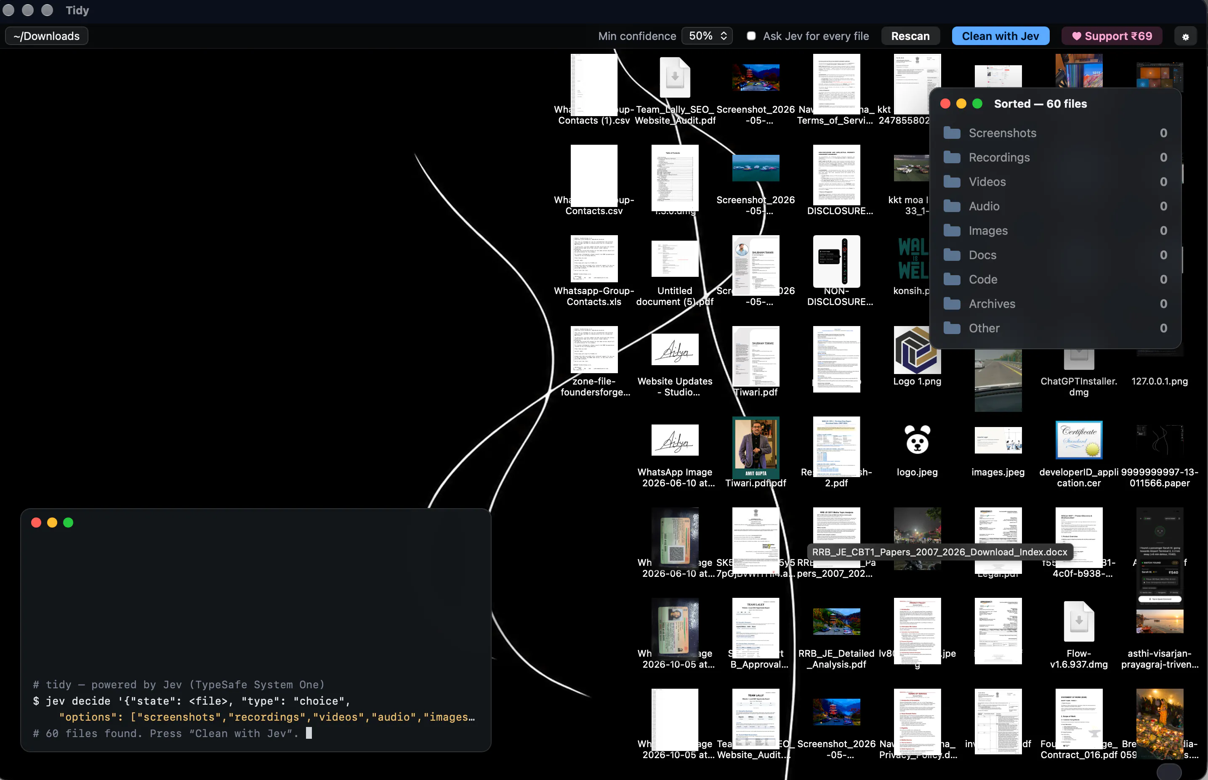Click the jev decide command line in terminal
This screenshot has height=780, width=1208.
coord(192,701)
